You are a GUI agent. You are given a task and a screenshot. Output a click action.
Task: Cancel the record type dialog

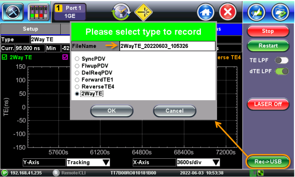(x=174, y=111)
